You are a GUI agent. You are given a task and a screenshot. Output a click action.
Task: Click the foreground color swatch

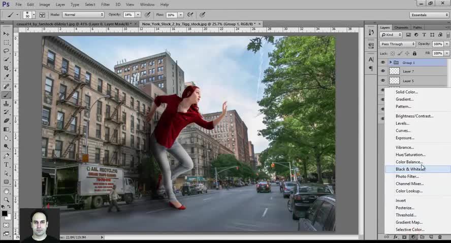pyautogui.click(x=5, y=214)
